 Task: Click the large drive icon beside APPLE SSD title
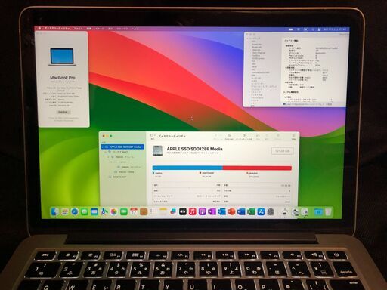(x=158, y=150)
